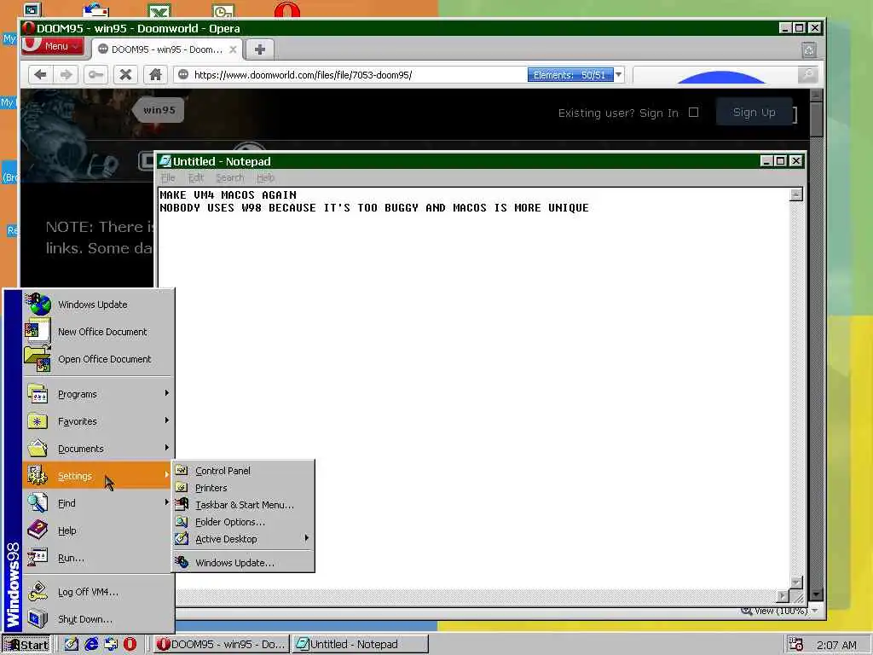The height and width of the screenshot is (655, 873).
Task: Click the Opera search input field
Action: point(716,75)
